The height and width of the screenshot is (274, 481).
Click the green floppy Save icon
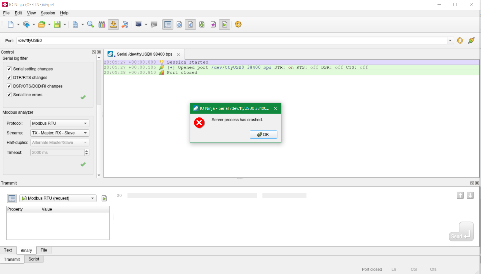[57, 24]
